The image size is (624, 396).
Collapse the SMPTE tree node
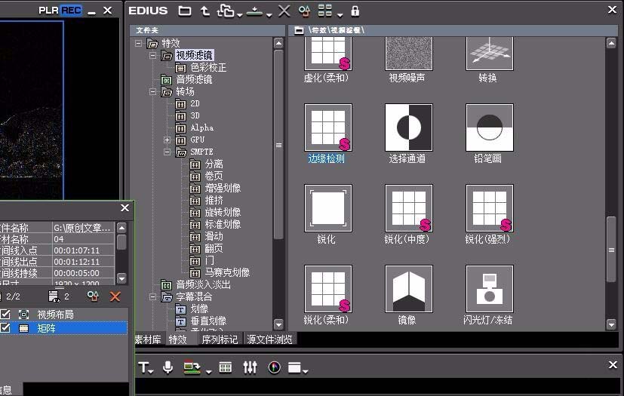click(x=168, y=152)
